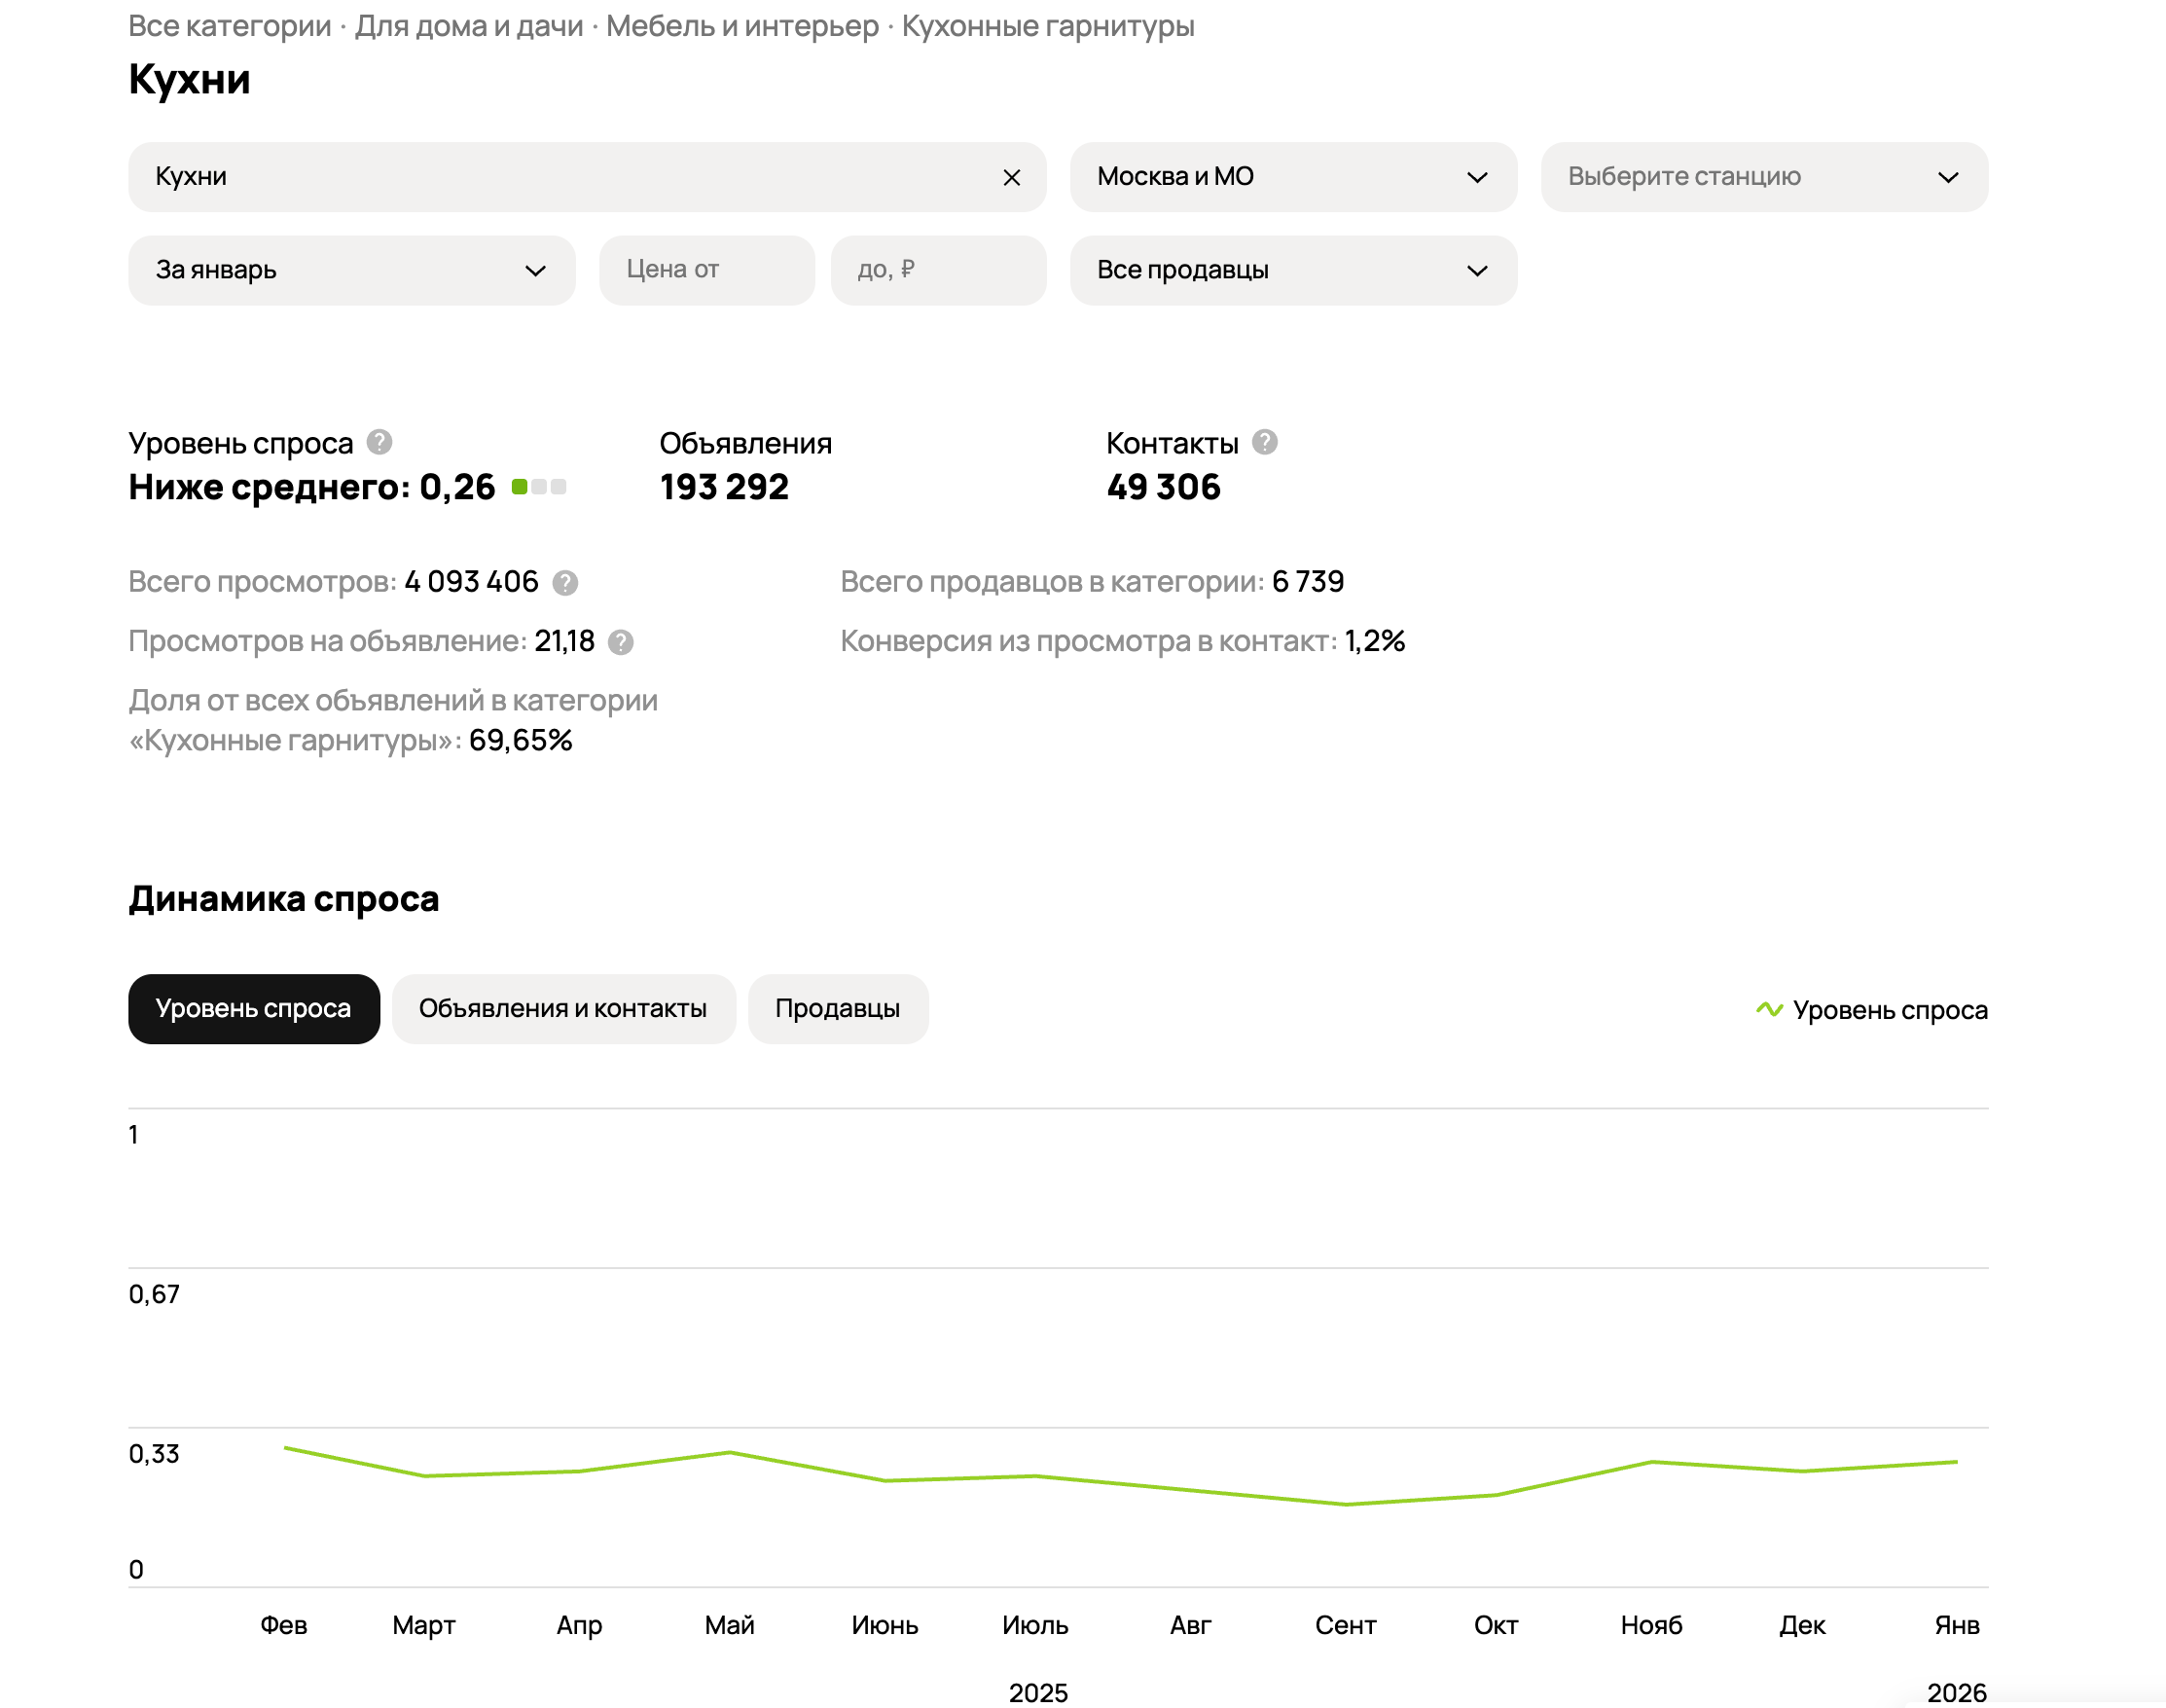Clear the Кухни search field with X
Screen dimensions: 2166x1708
pos(1011,177)
